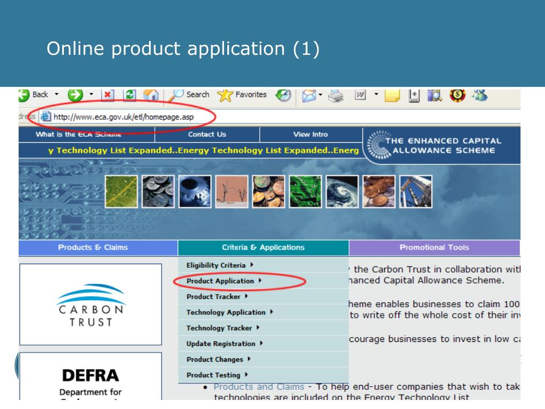Open the View Intro tab
This screenshot has height=409, width=545.
click(x=311, y=134)
